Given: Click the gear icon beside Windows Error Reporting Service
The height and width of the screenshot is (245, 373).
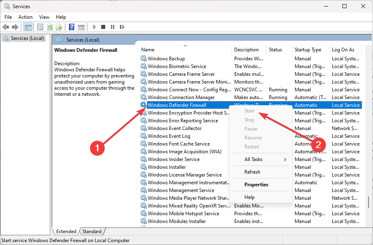Looking at the screenshot, I should coord(143,121).
